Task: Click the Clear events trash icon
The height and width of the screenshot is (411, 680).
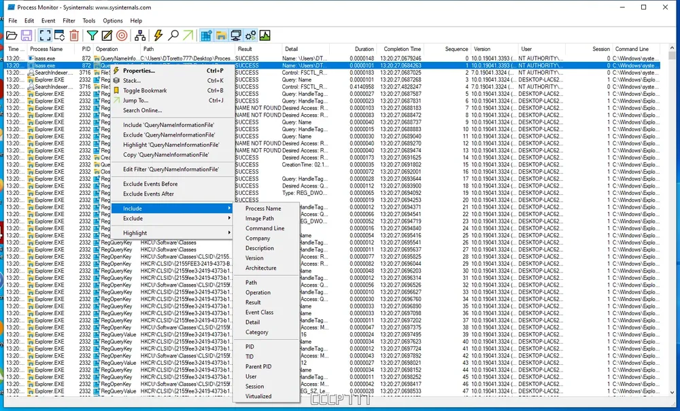Action: [74, 35]
